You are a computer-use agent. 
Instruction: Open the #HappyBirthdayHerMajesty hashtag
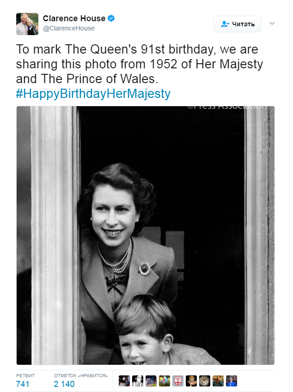(93, 94)
